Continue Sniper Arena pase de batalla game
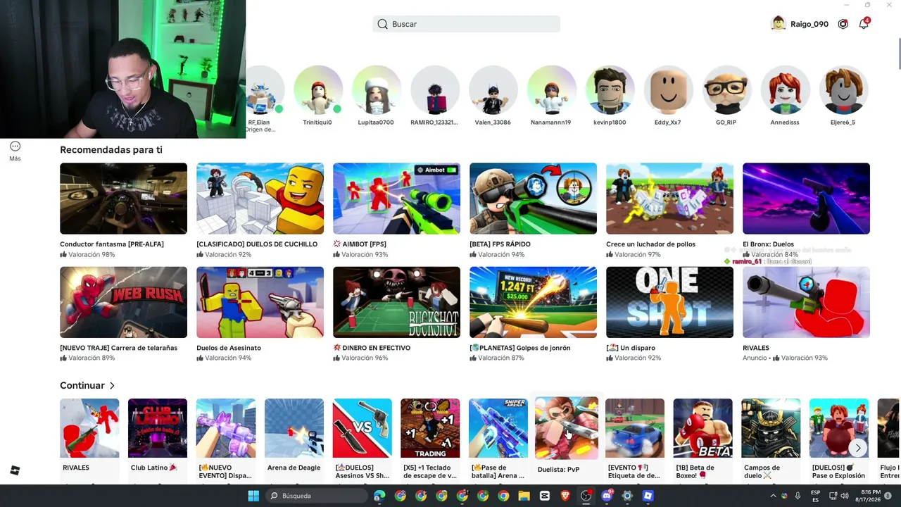Image resolution: width=901 pixels, height=507 pixels. pyautogui.click(x=498, y=428)
